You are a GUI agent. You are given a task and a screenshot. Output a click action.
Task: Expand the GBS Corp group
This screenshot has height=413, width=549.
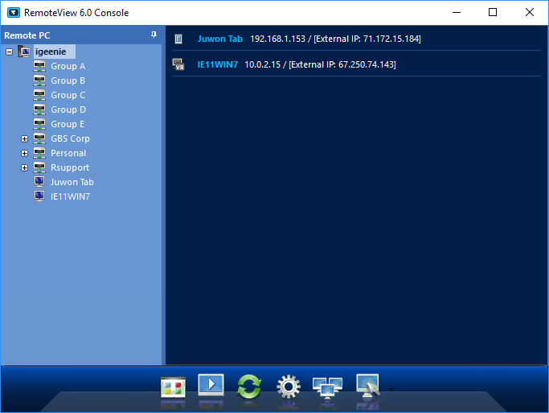tap(24, 138)
